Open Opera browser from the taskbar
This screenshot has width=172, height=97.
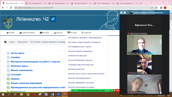34,95
